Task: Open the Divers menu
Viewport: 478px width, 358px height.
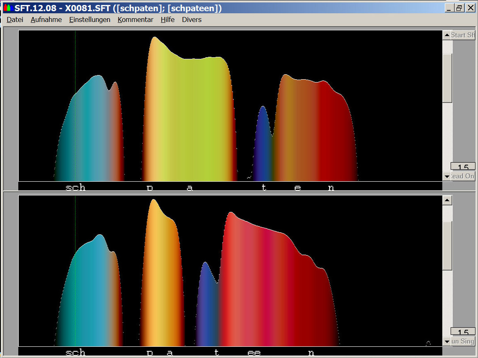Action: point(191,20)
